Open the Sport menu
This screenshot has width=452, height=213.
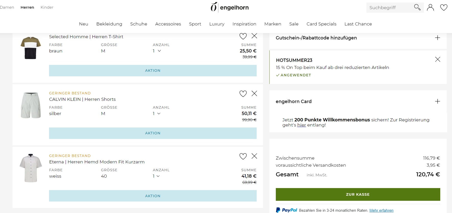[195, 24]
